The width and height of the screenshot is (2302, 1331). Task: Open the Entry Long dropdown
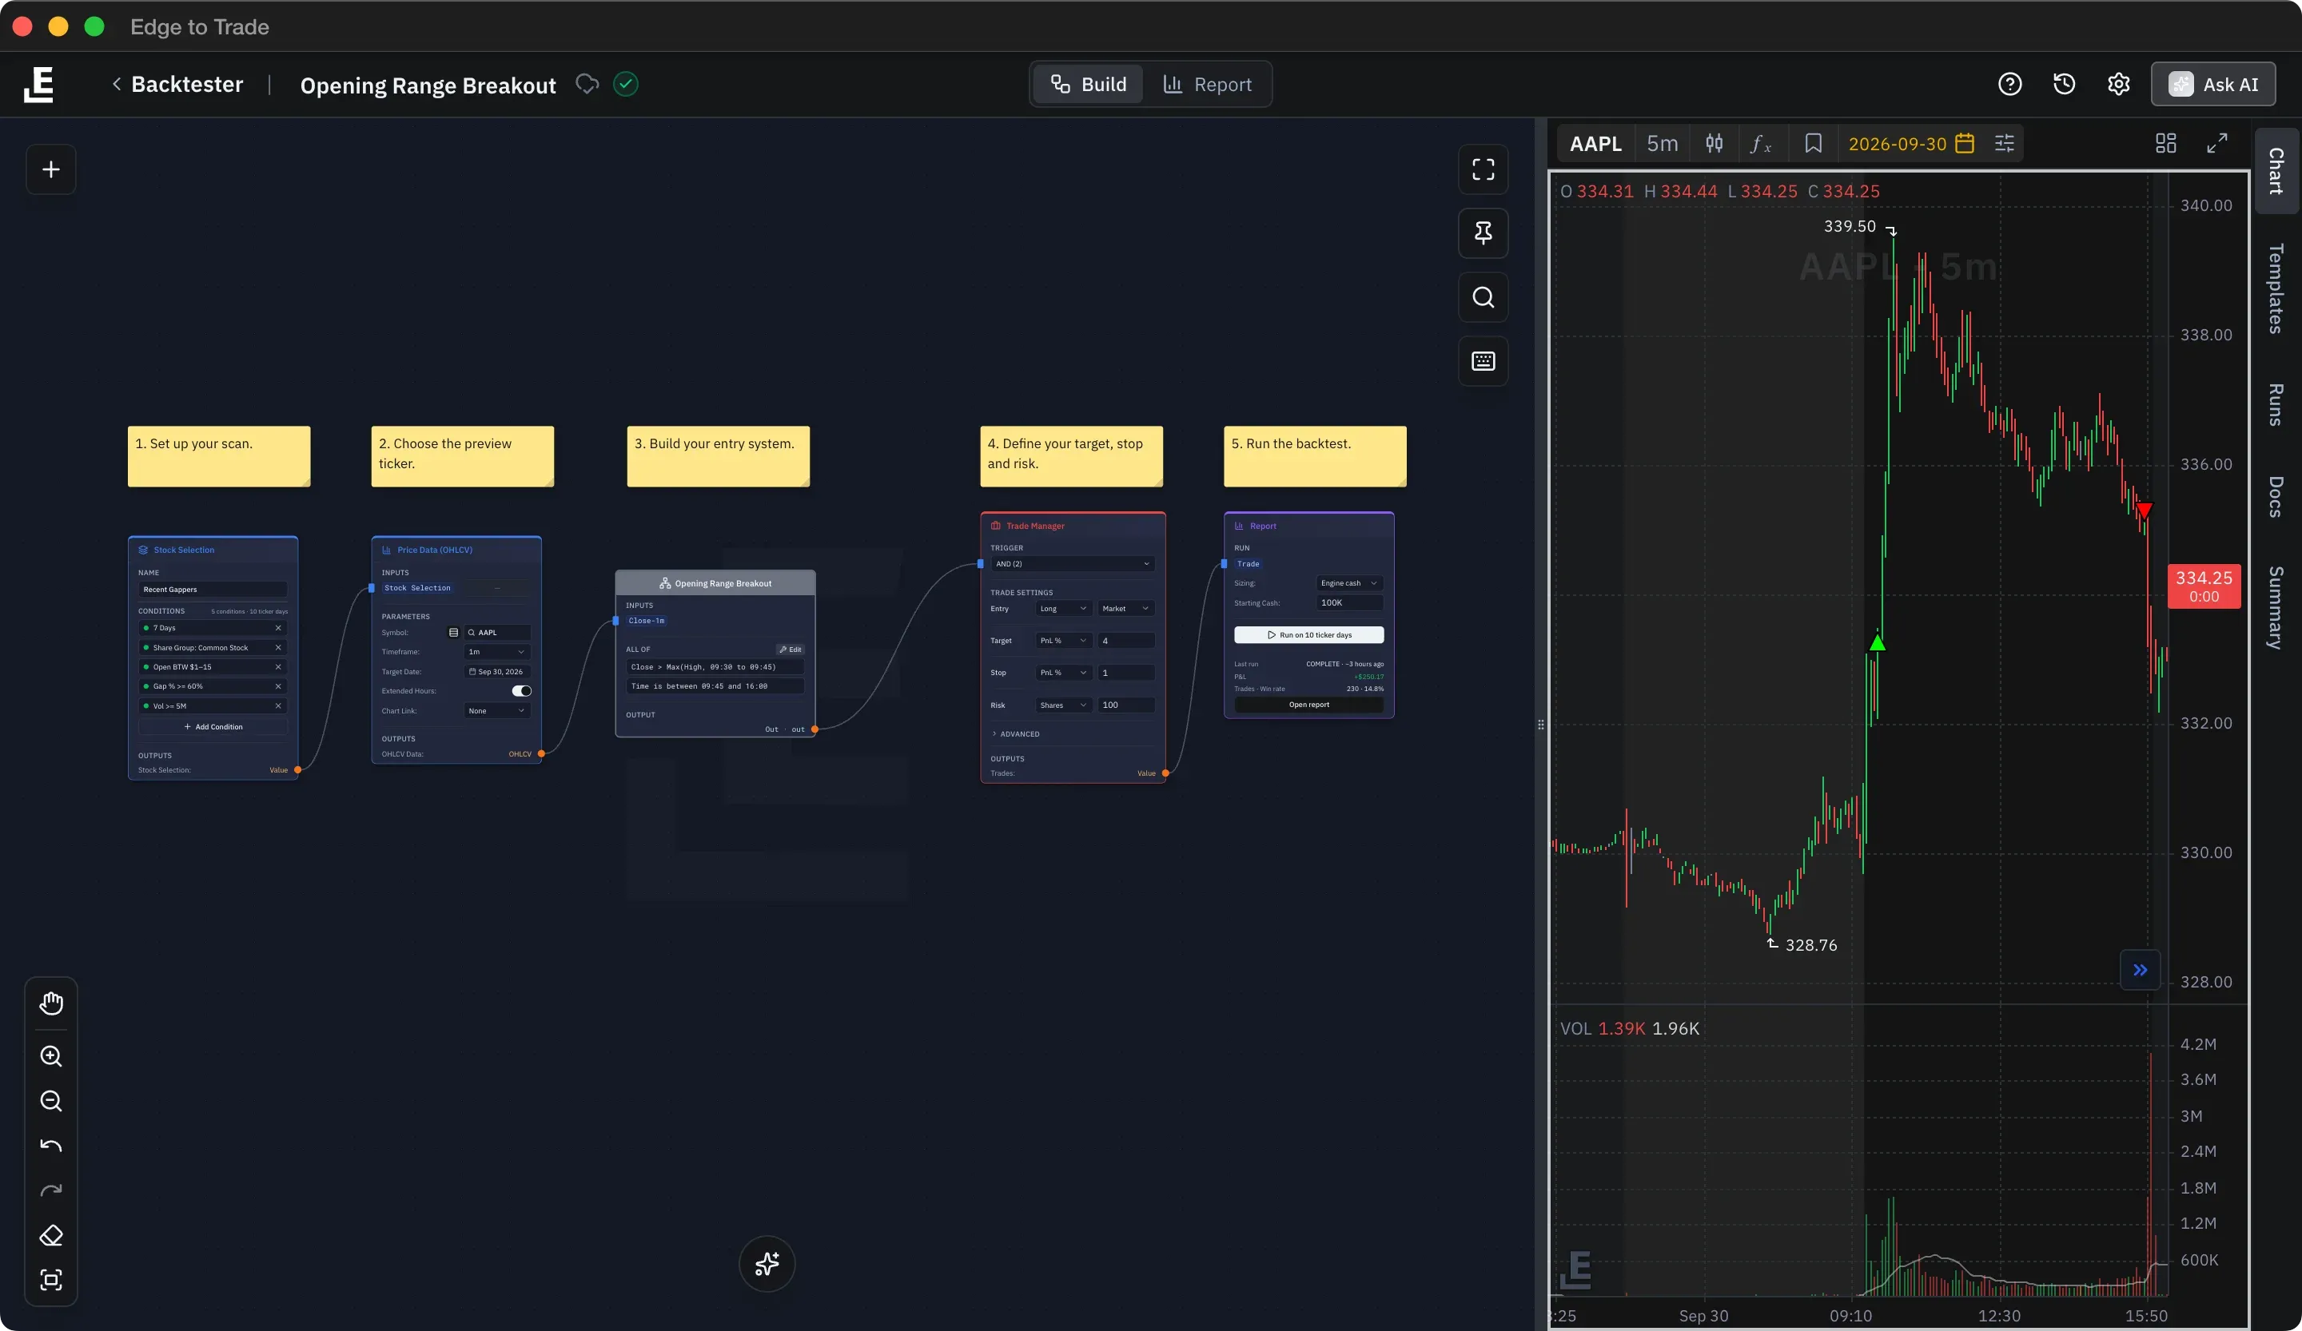[1063, 609]
